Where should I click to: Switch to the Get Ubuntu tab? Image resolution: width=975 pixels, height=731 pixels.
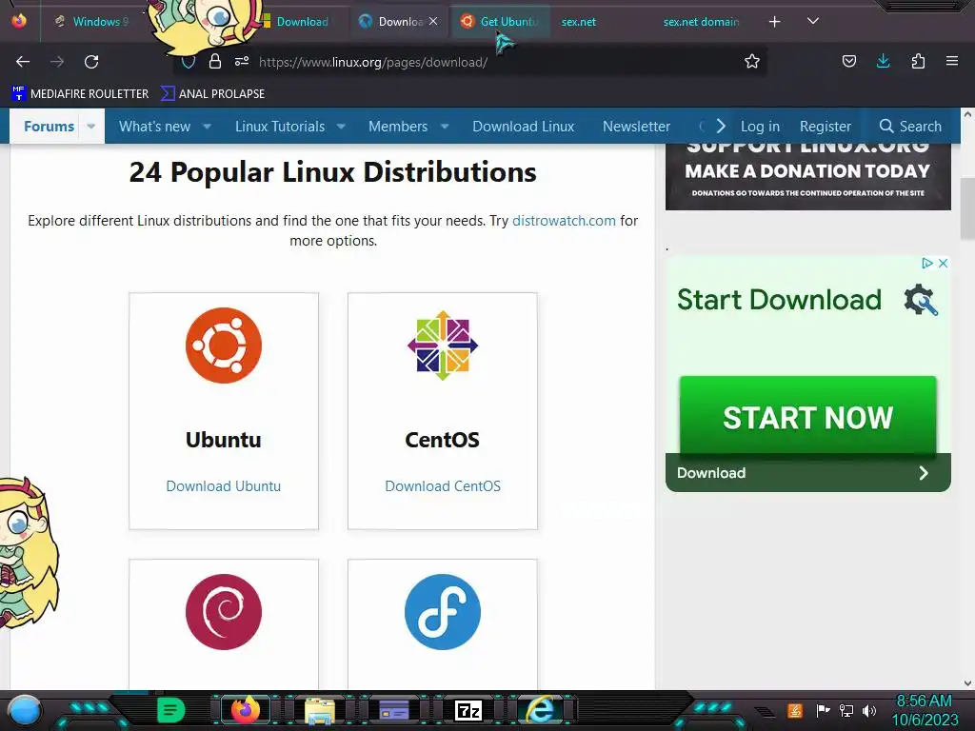[x=500, y=22]
